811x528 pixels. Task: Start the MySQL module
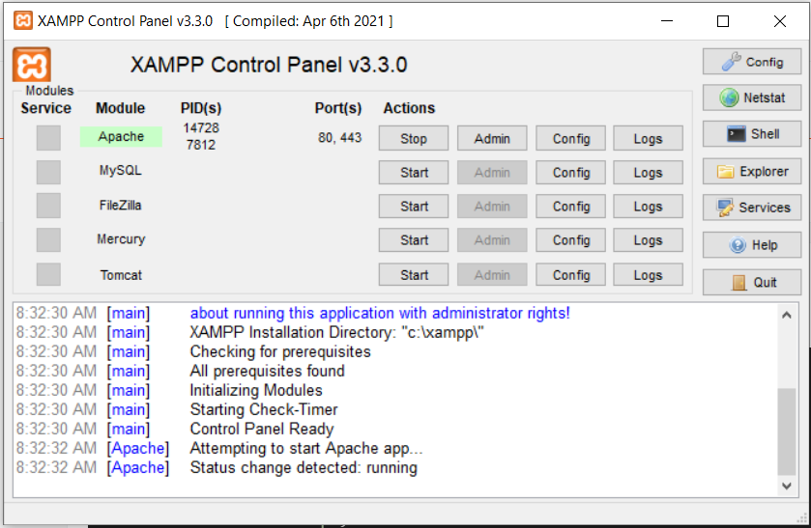pos(414,173)
